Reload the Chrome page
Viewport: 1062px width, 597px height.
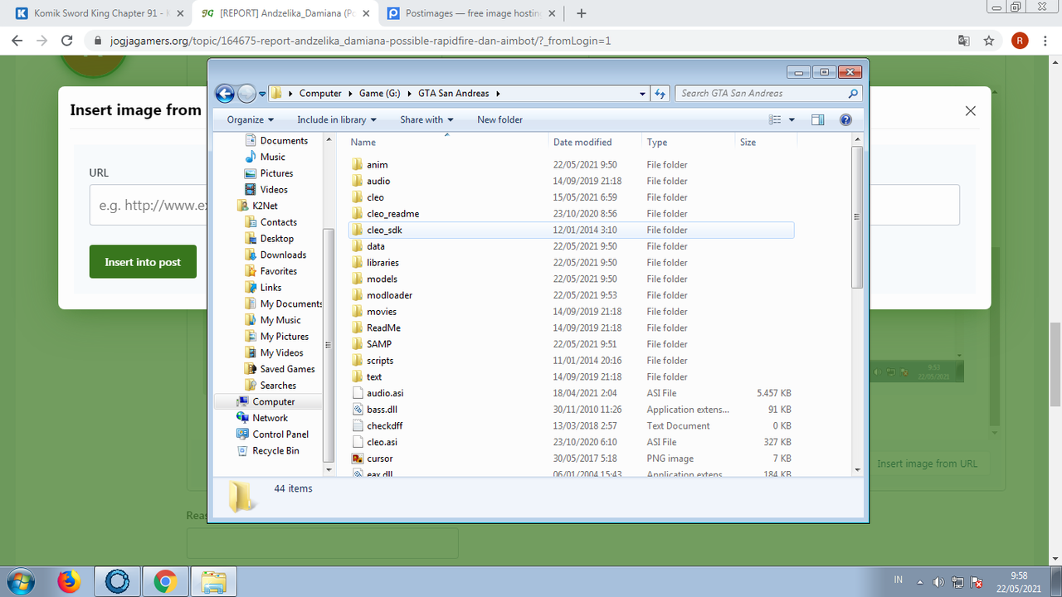click(x=66, y=40)
